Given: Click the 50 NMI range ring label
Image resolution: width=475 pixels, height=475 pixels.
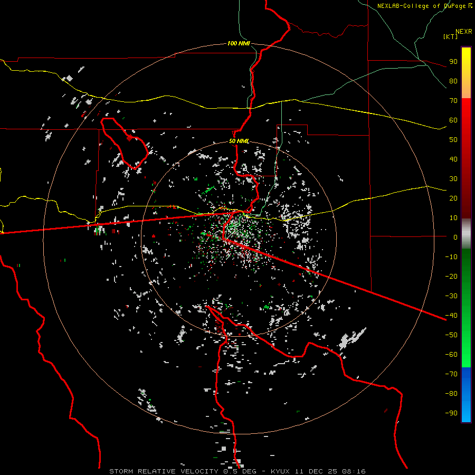Looking at the screenshot, I should (x=239, y=141).
